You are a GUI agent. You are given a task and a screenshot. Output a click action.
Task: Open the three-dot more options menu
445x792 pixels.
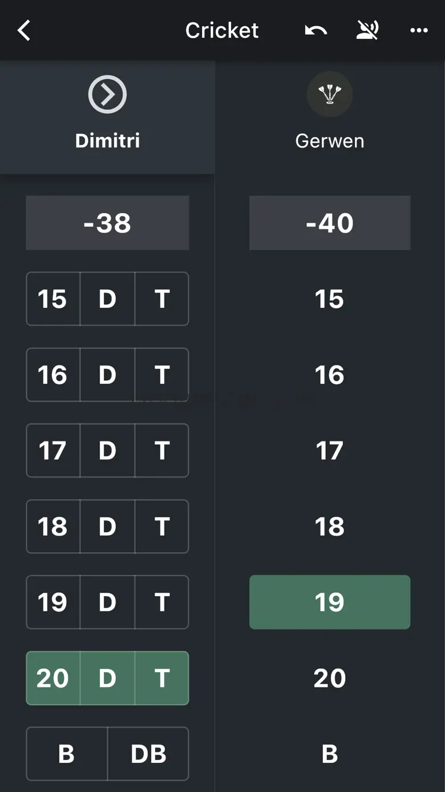coord(419,30)
